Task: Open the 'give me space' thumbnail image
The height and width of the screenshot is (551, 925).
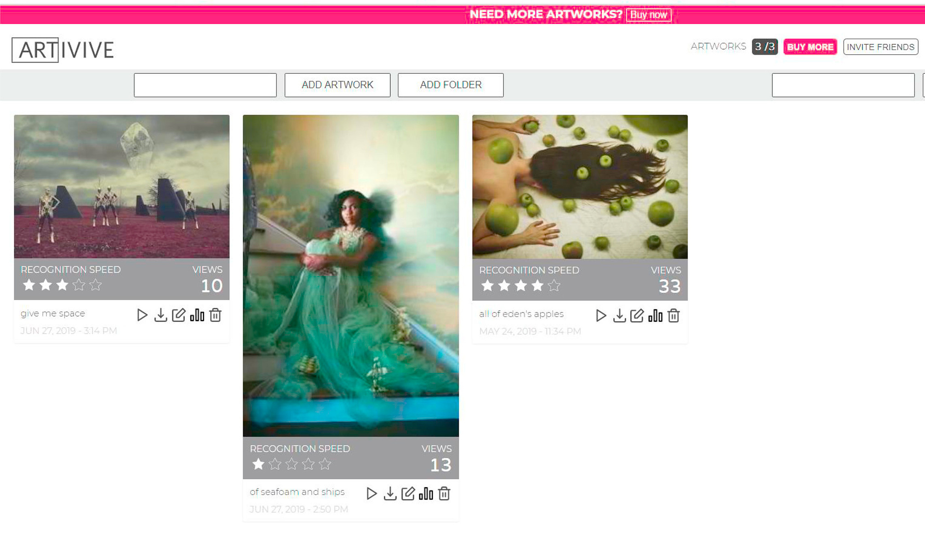Action: tap(122, 187)
